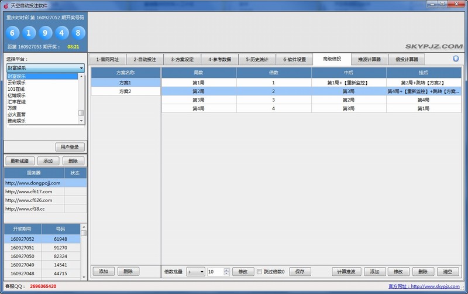
Task: Switch to the 2-自动投注 tab
Action: pos(144,59)
